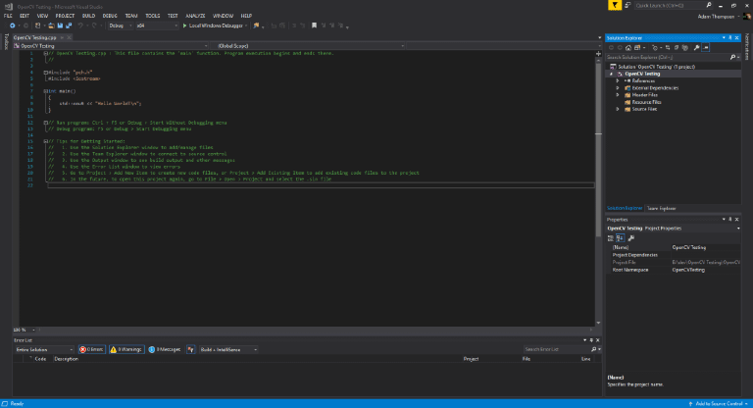Click the feedback icon beside Quick Launch
This screenshot has width=753, height=408.
(x=627, y=5)
